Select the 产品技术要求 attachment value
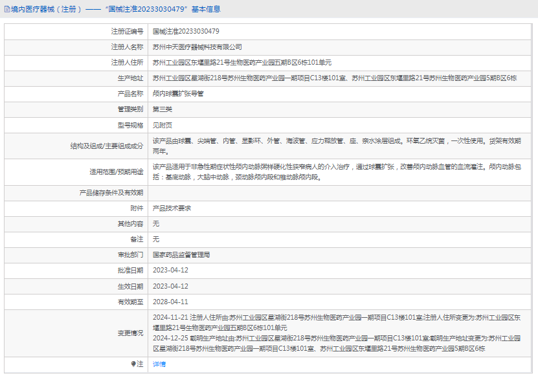The height and width of the screenshot is (378, 538). pyautogui.click(x=172, y=208)
